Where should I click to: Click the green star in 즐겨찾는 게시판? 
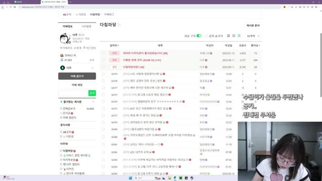click(x=61, y=102)
